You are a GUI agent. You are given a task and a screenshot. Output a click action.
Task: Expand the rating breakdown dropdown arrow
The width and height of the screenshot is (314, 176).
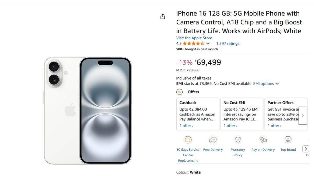pos(208,44)
